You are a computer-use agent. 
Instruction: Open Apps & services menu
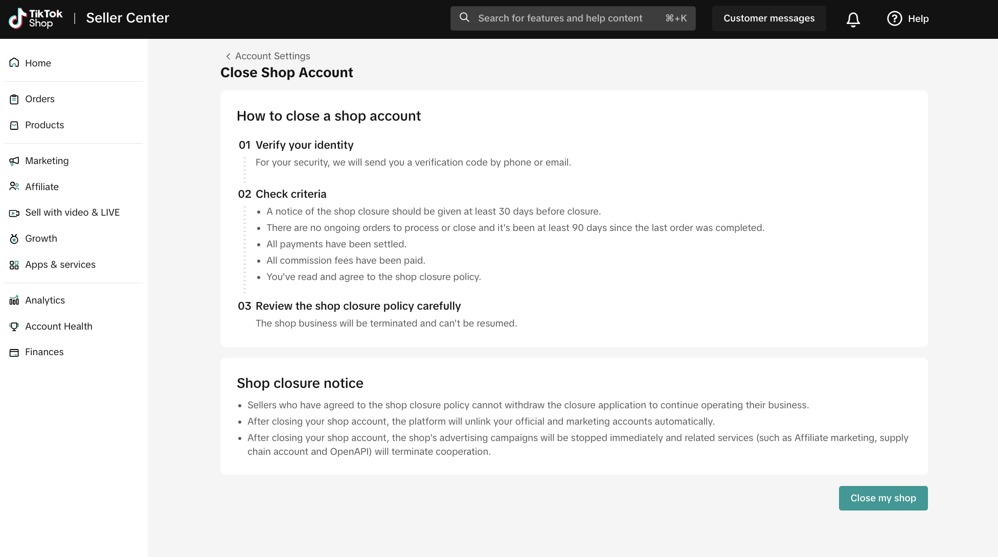click(60, 265)
